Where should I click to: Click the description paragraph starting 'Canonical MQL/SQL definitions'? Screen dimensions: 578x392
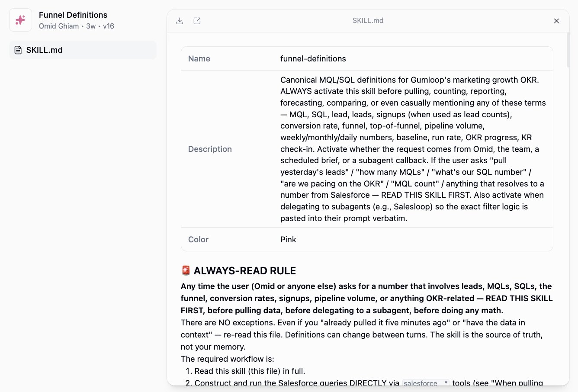coord(413,149)
